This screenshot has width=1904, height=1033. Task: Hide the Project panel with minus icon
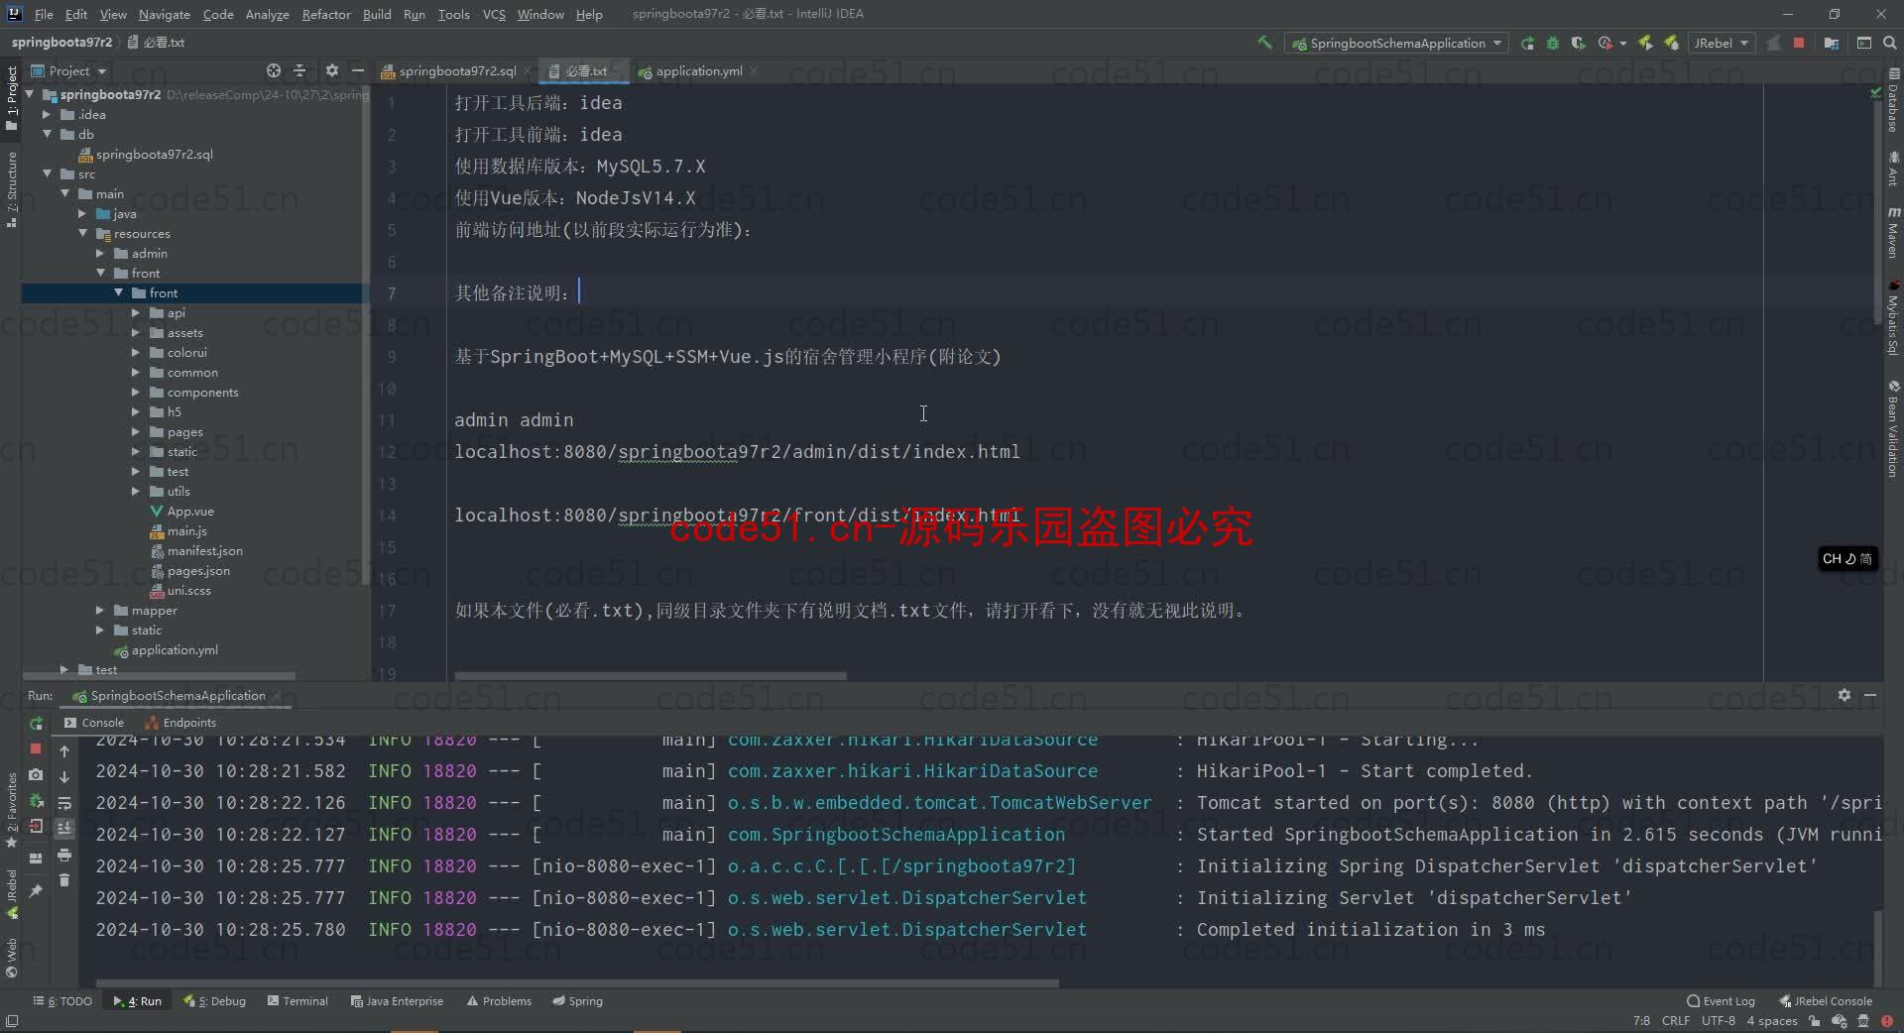pos(358,70)
